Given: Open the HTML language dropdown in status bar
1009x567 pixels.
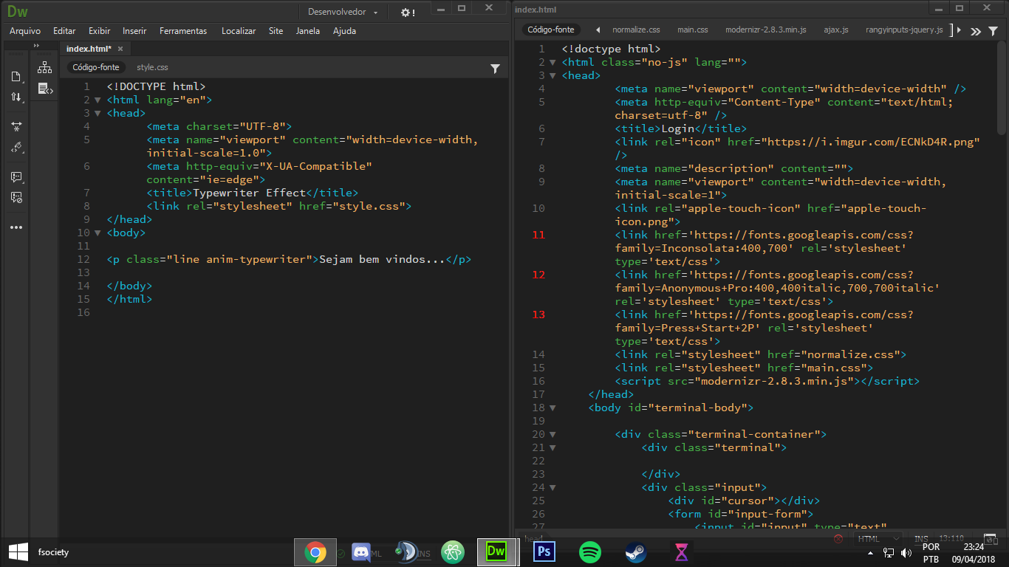Looking at the screenshot, I should (x=878, y=539).
